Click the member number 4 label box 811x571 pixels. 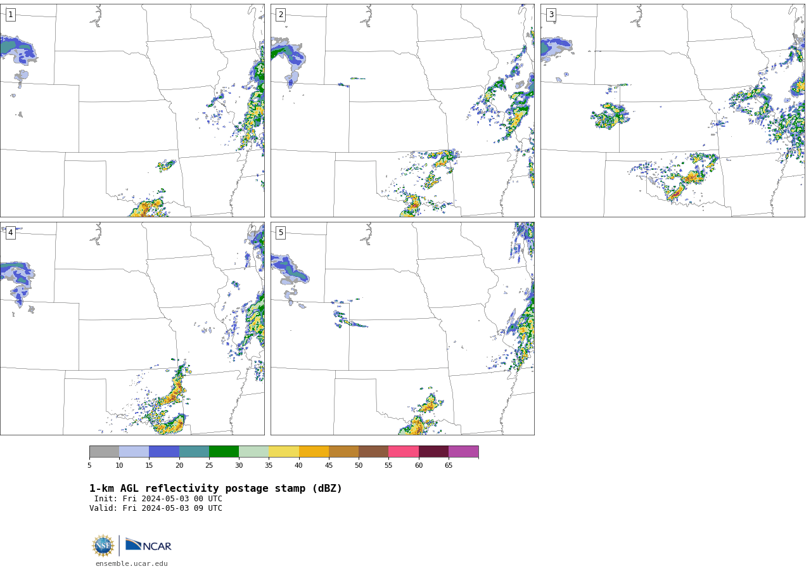click(x=10, y=233)
